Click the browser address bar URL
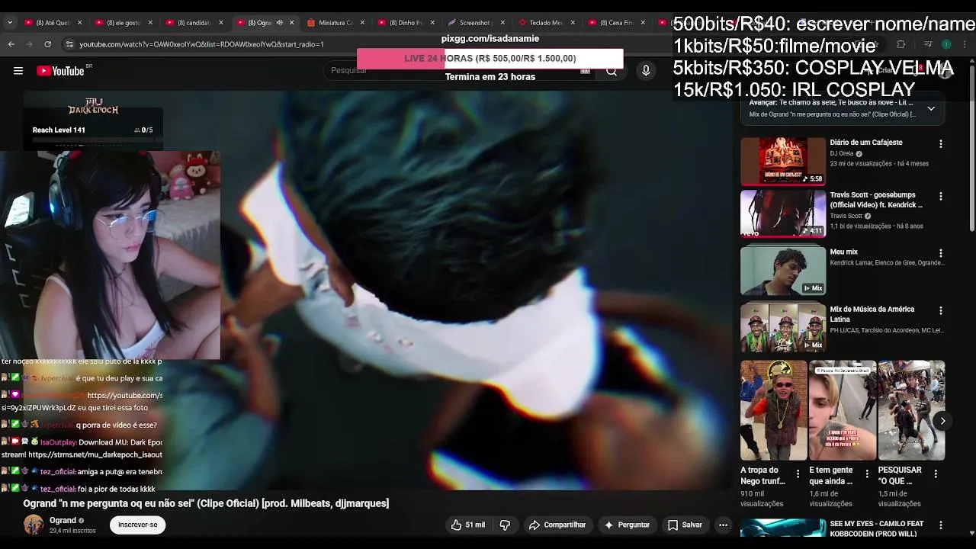Viewport: 976px width, 549px height. [x=201, y=44]
